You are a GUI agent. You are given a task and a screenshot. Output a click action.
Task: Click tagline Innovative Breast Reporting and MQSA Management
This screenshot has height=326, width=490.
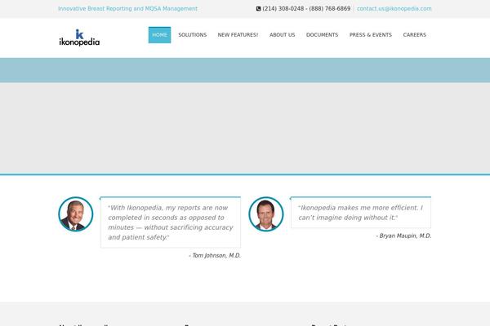(x=128, y=9)
